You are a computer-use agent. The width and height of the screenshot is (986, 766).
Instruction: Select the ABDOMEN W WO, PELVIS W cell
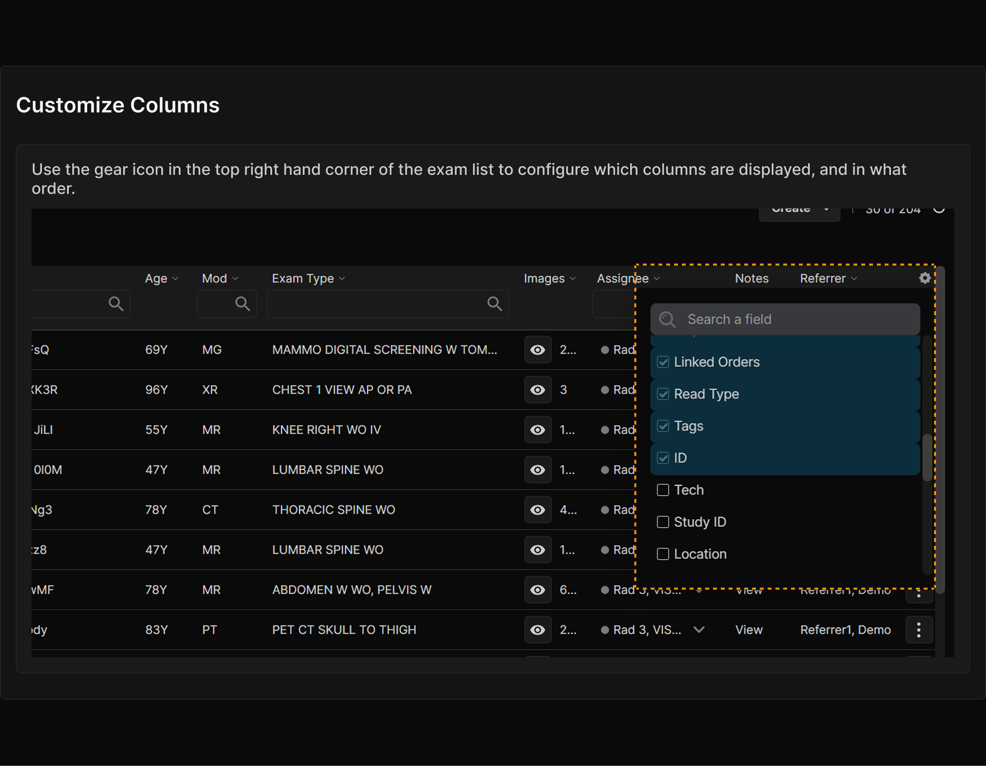click(x=352, y=590)
